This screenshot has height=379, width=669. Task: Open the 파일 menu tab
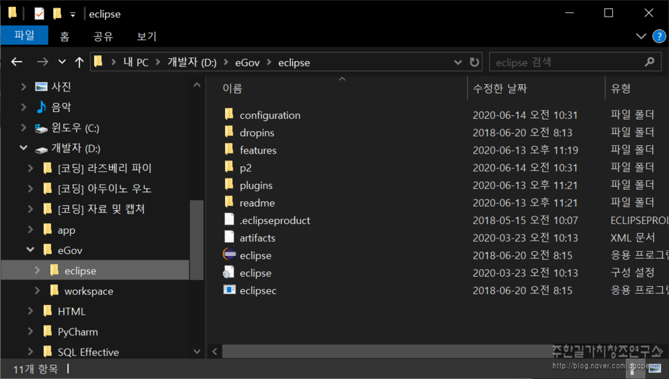pos(24,35)
